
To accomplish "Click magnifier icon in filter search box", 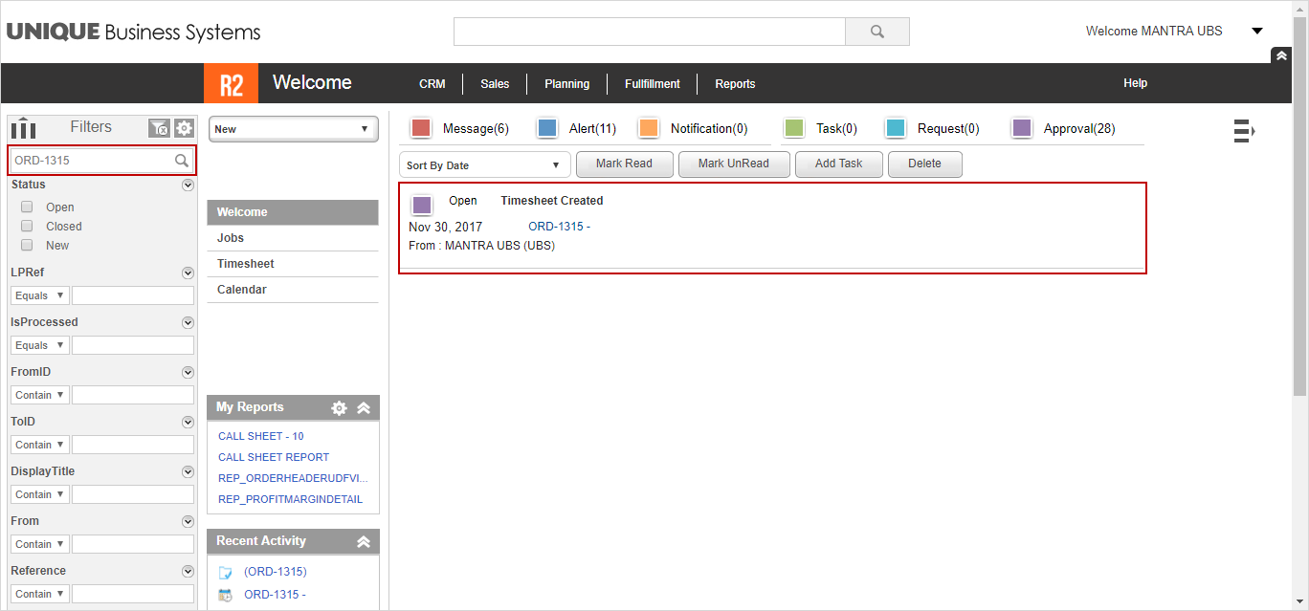I will (x=182, y=161).
